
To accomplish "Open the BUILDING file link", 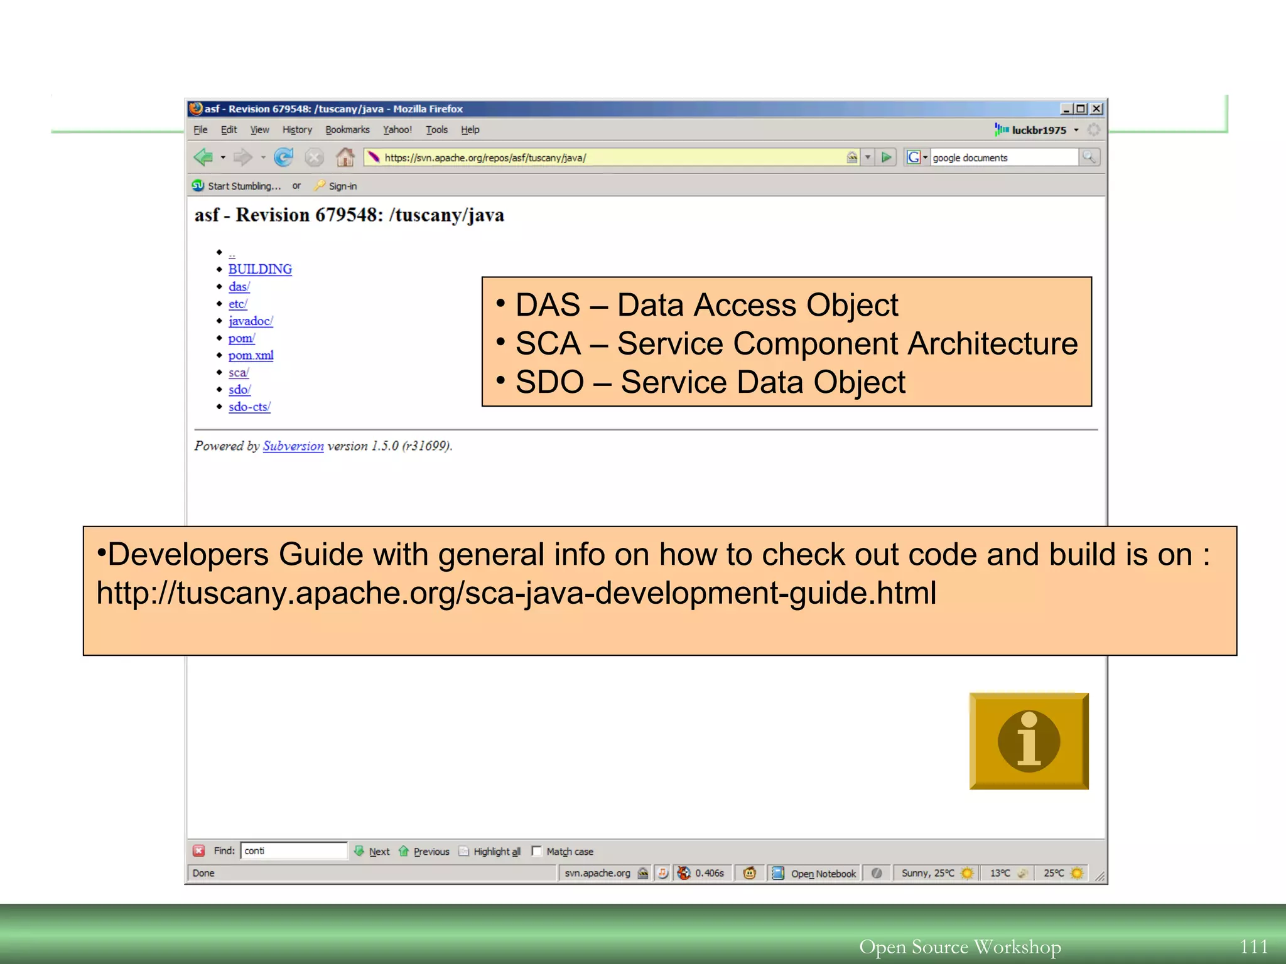I will 260,269.
